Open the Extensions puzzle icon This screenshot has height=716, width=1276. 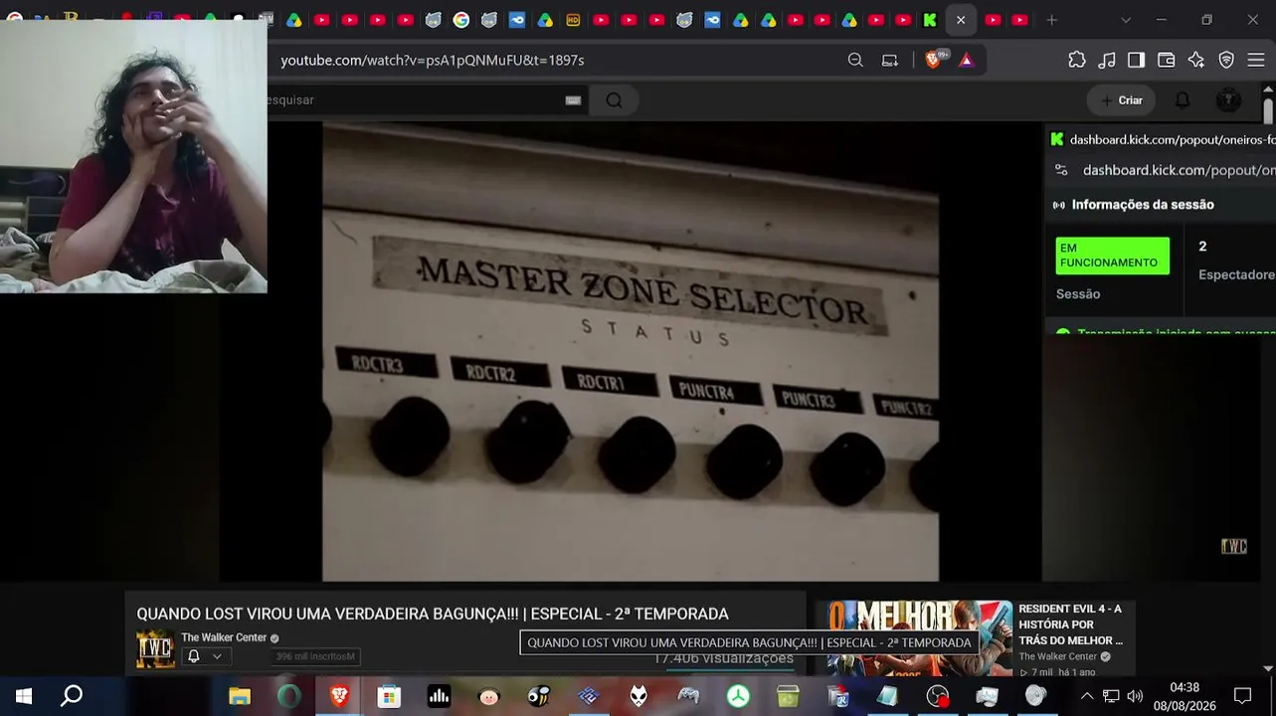(1077, 60)
